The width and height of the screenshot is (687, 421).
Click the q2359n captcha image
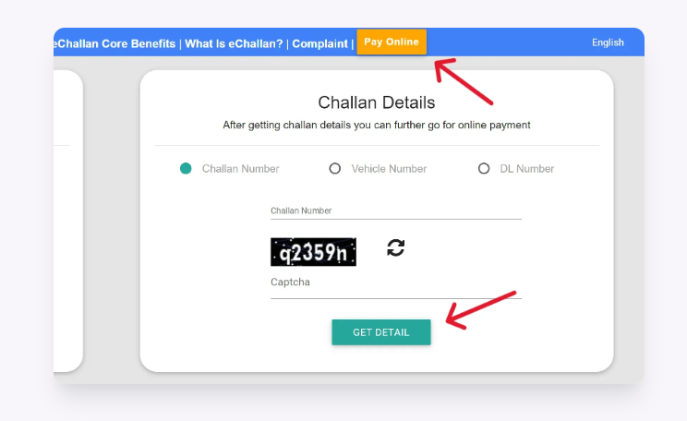[x=313, y=252]
